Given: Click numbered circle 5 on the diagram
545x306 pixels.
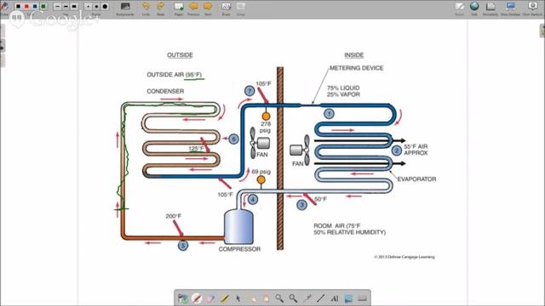Looking at the screenshot, I should 183,246.
